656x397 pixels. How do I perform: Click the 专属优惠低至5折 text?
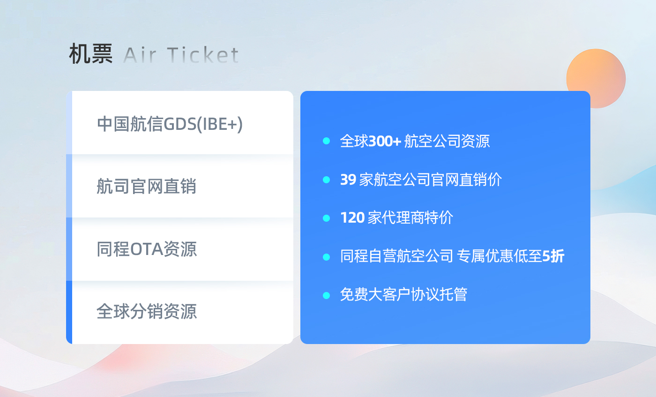pyautogui.click(x=510, y=256)
